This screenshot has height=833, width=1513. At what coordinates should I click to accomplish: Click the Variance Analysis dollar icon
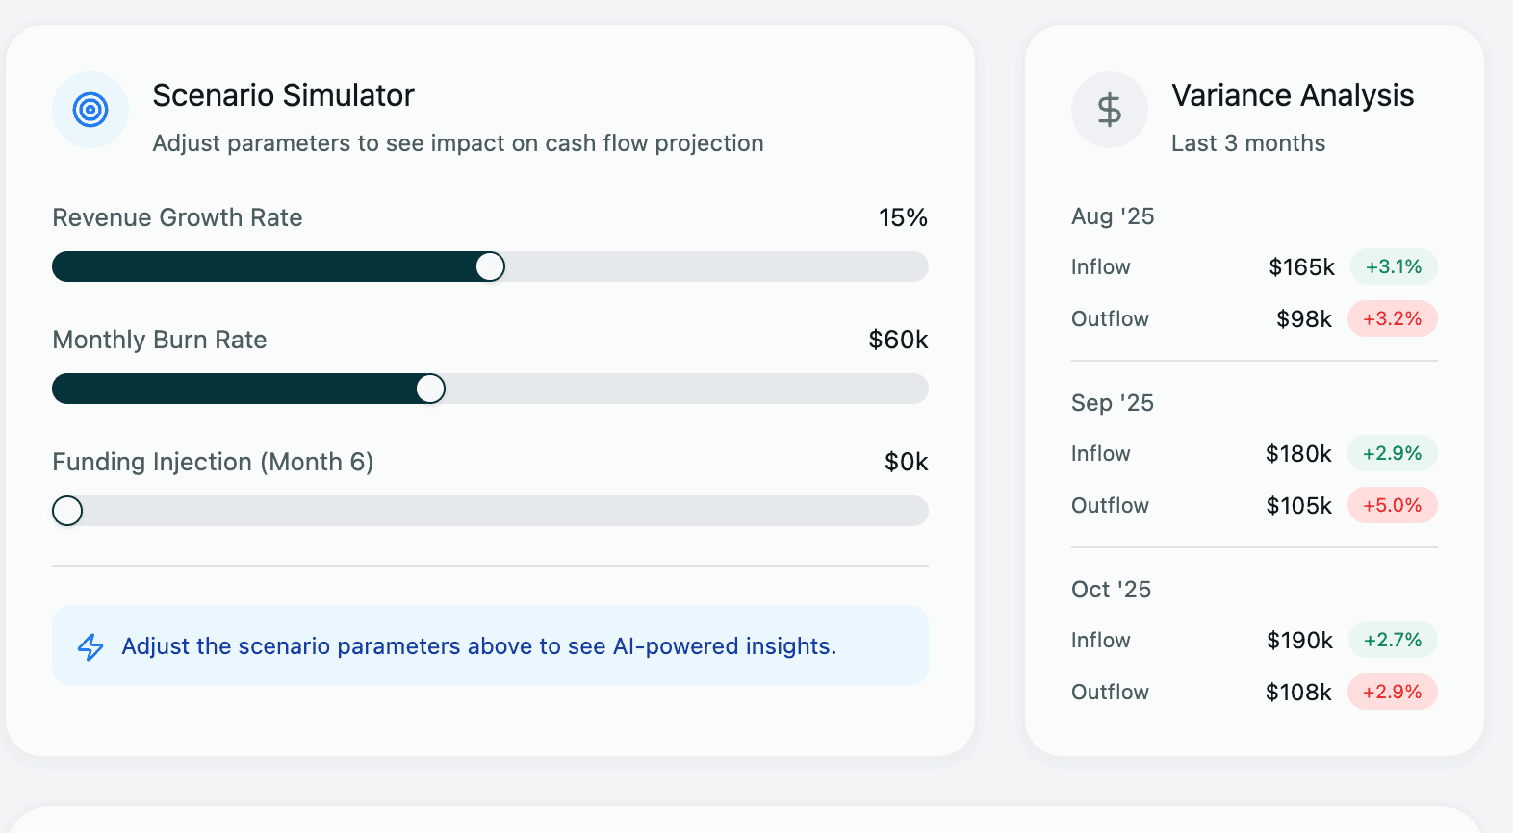pos(1109,110)
